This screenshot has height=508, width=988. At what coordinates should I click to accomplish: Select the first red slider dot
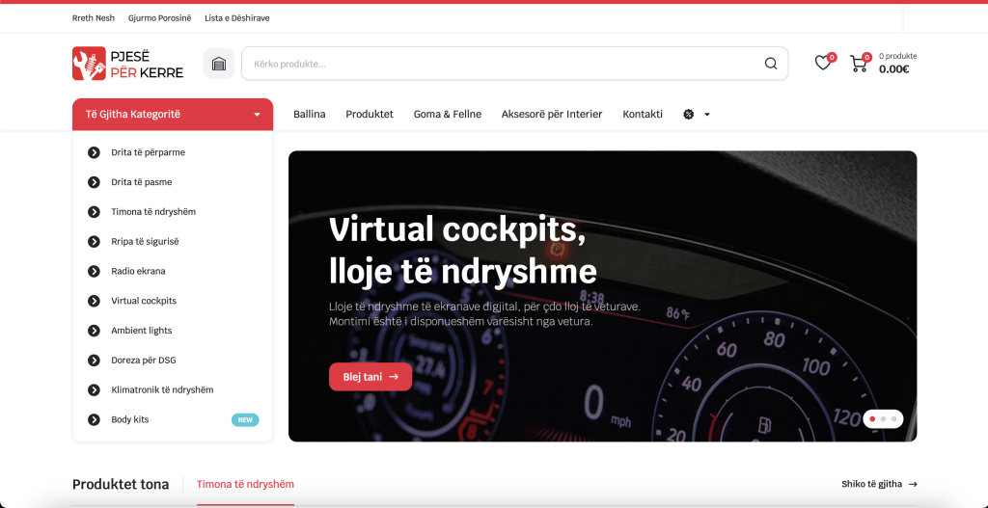point(872,418)
